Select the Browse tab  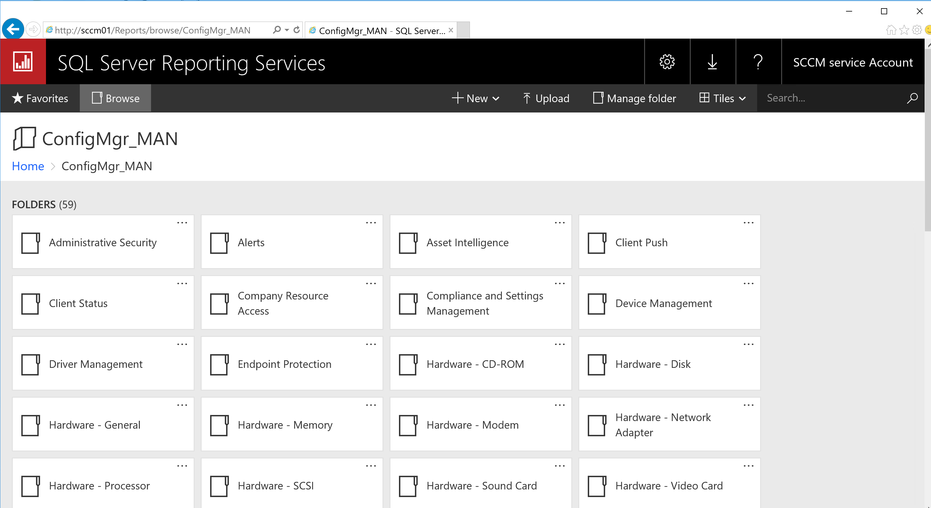pos(115,98)
